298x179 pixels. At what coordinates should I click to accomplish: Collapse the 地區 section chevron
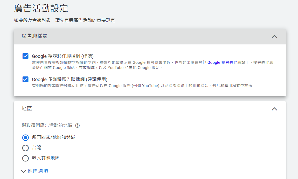(274, 109)
